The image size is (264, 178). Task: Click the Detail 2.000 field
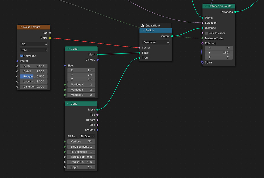click(x=34, y=71)
